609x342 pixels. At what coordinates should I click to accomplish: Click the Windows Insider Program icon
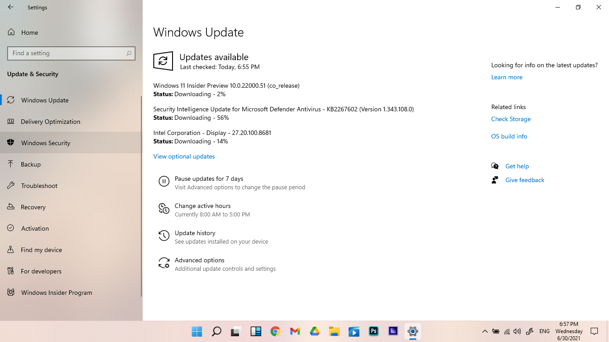point(11,293)
